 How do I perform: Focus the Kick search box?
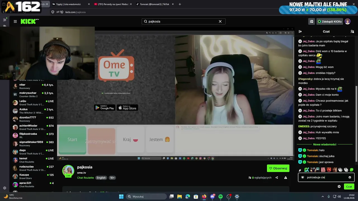(183, 21)
